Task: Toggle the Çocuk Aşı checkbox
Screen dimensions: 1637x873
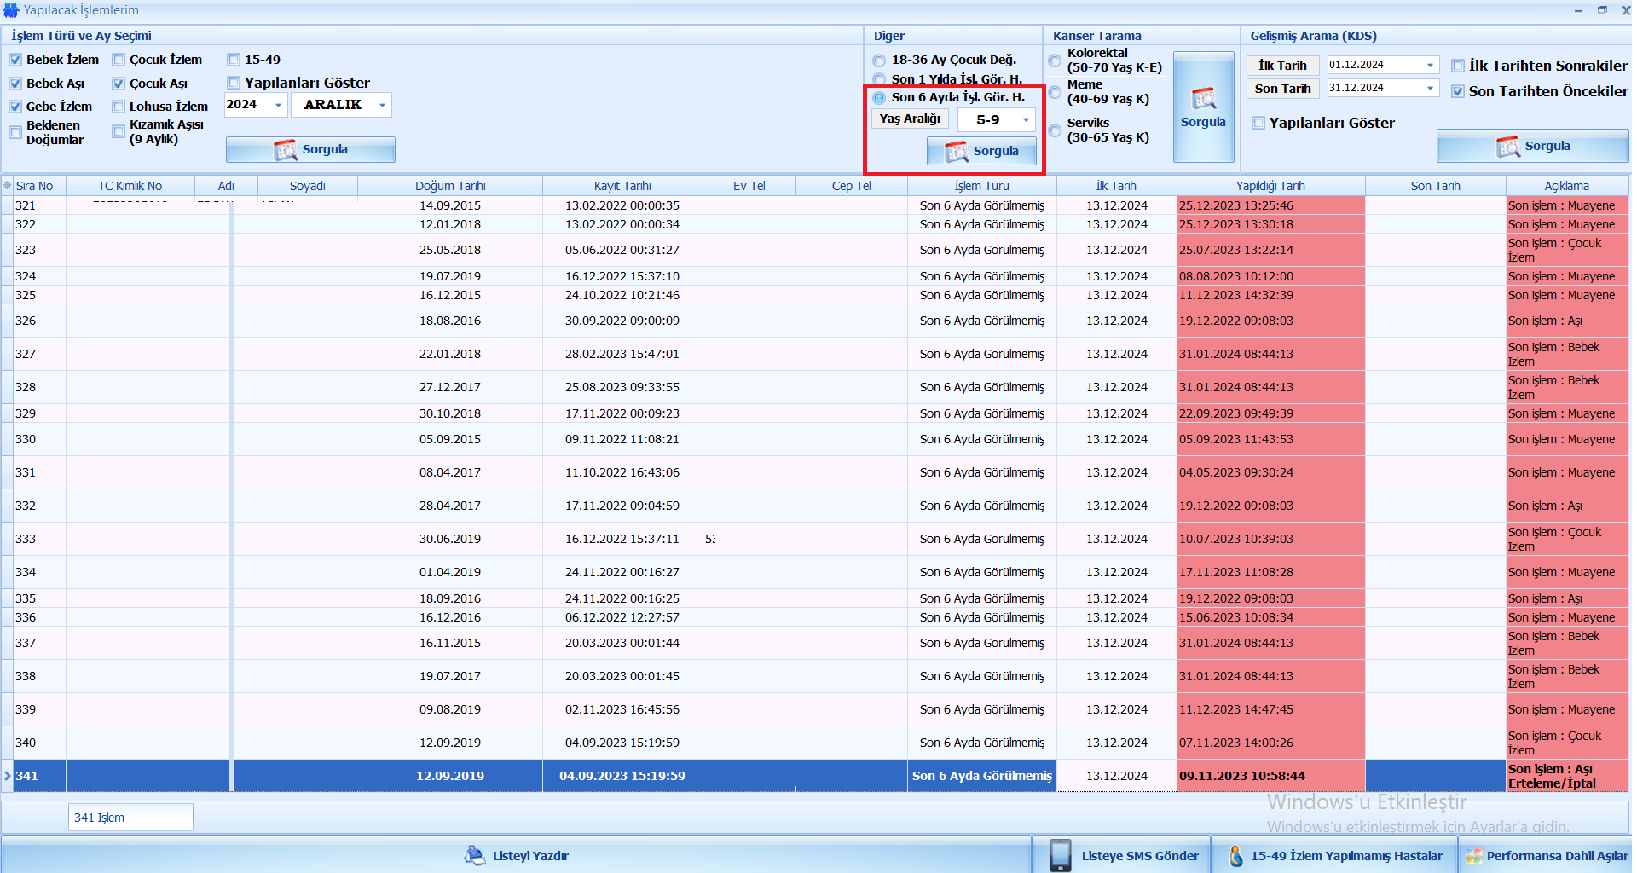Action: click(119, 84)
